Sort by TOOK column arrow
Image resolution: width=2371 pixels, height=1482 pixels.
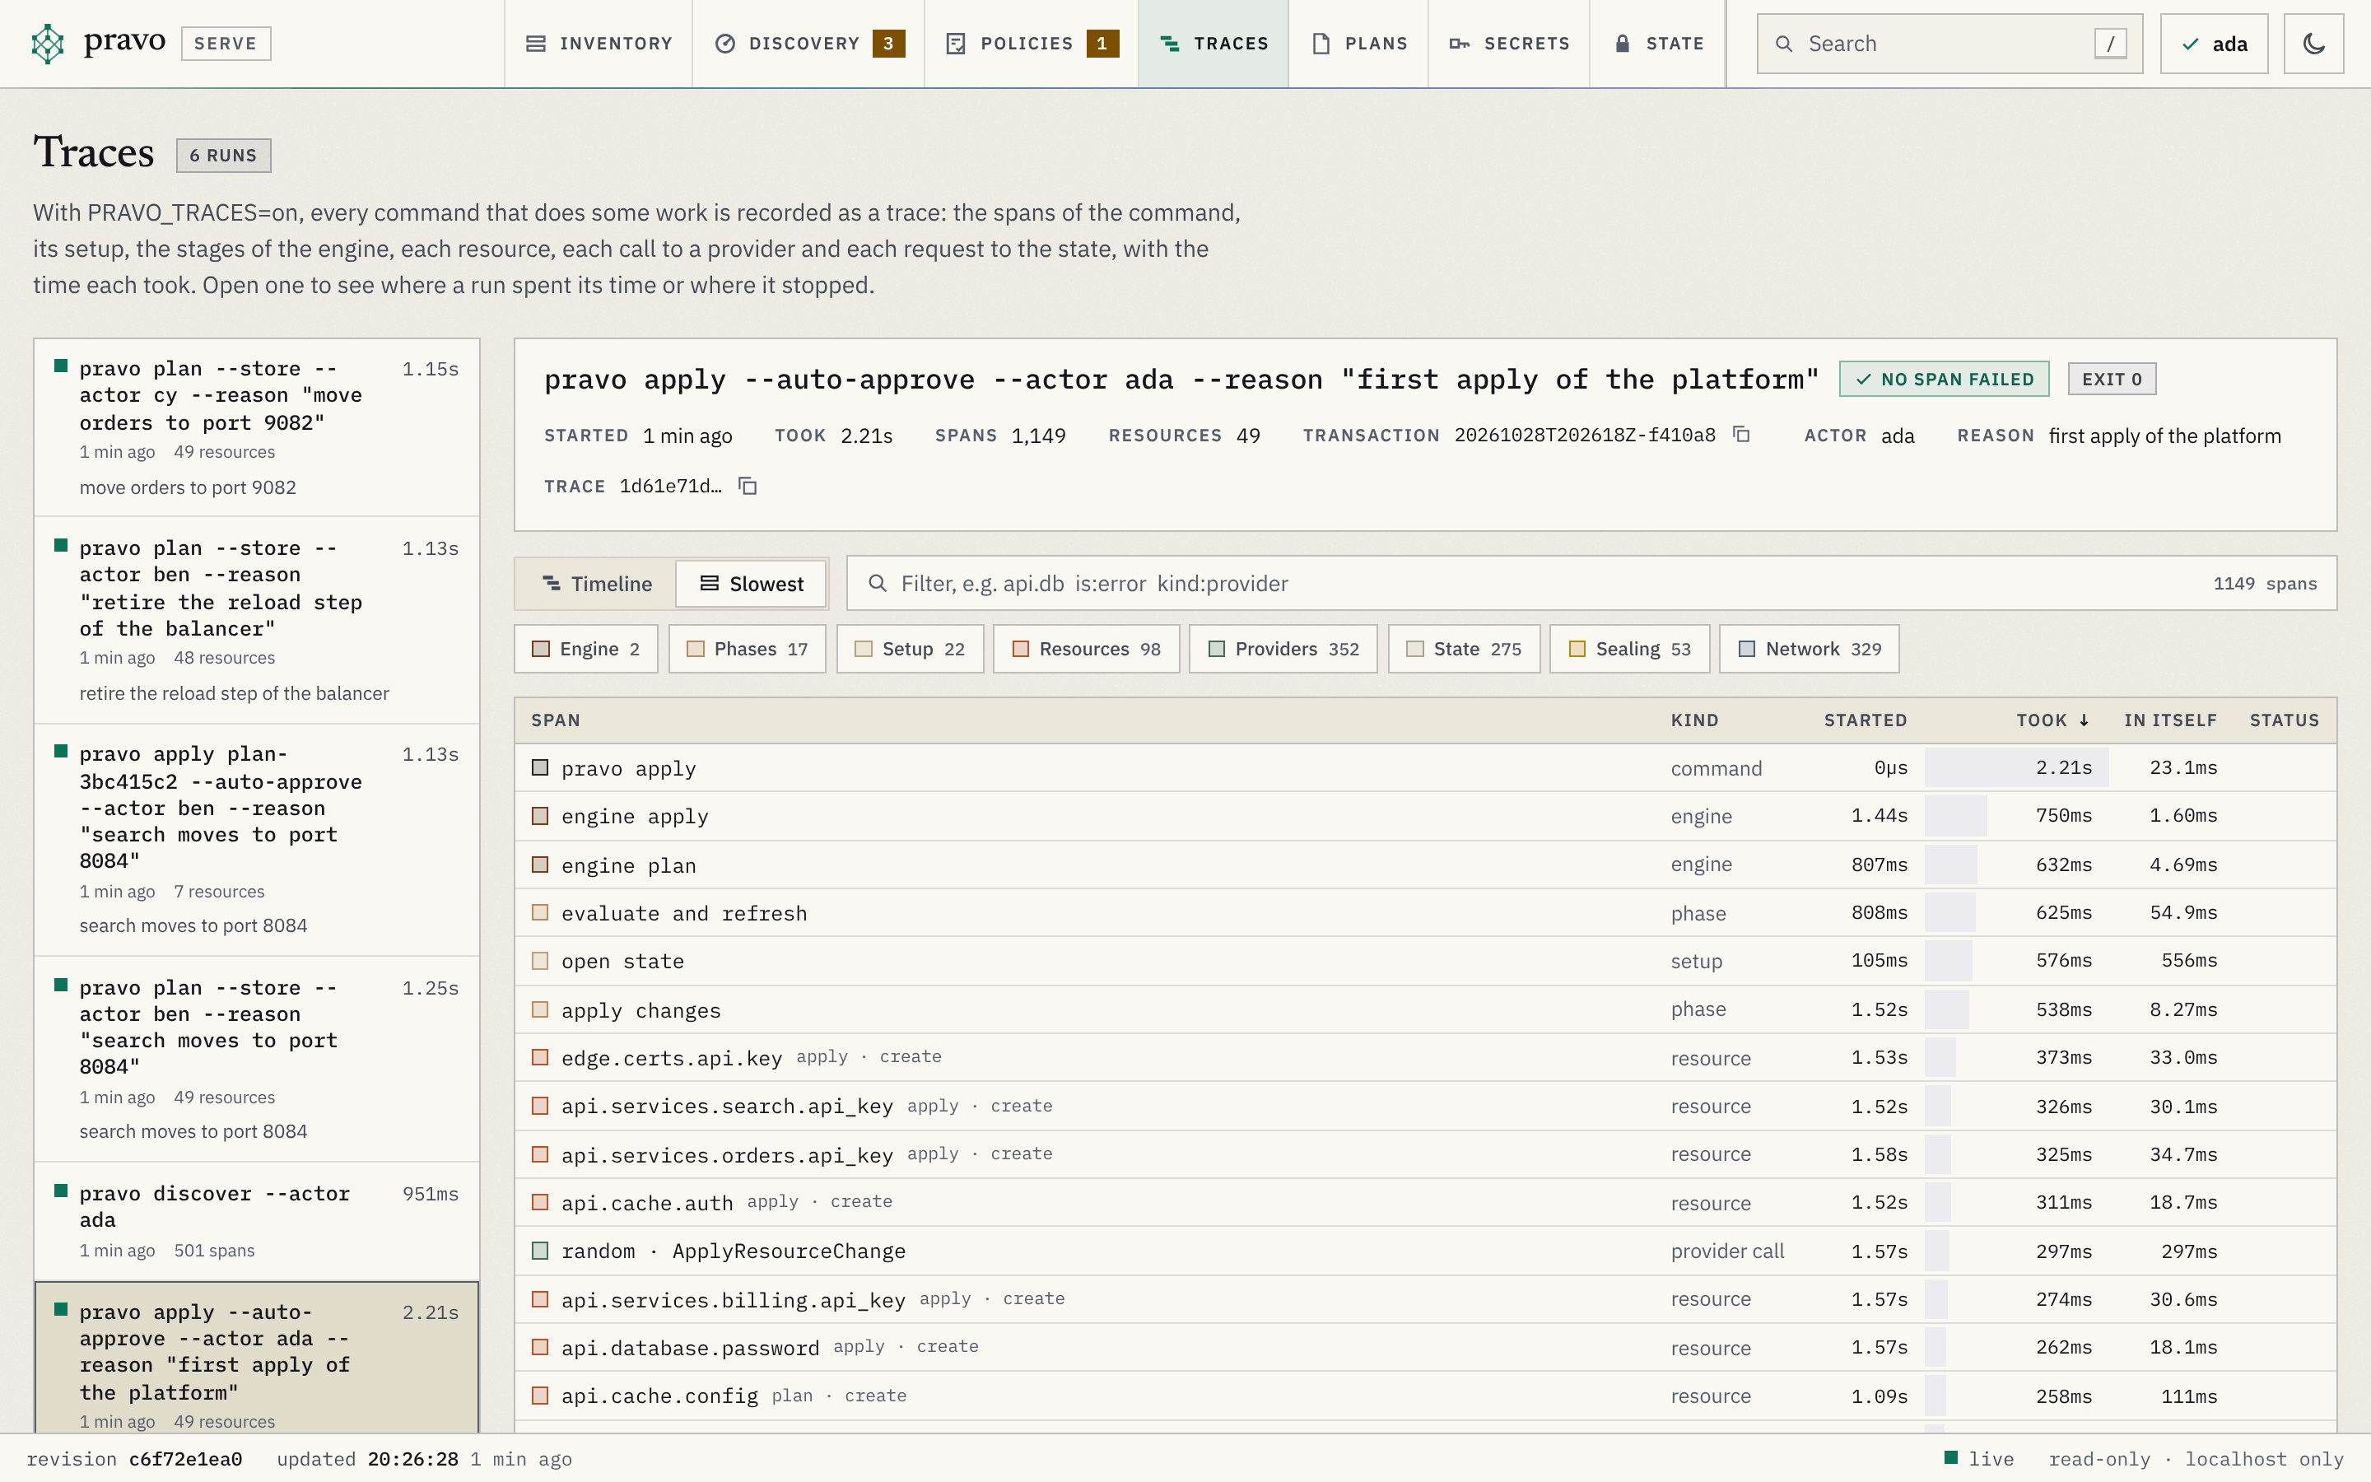click(2084, 720)
